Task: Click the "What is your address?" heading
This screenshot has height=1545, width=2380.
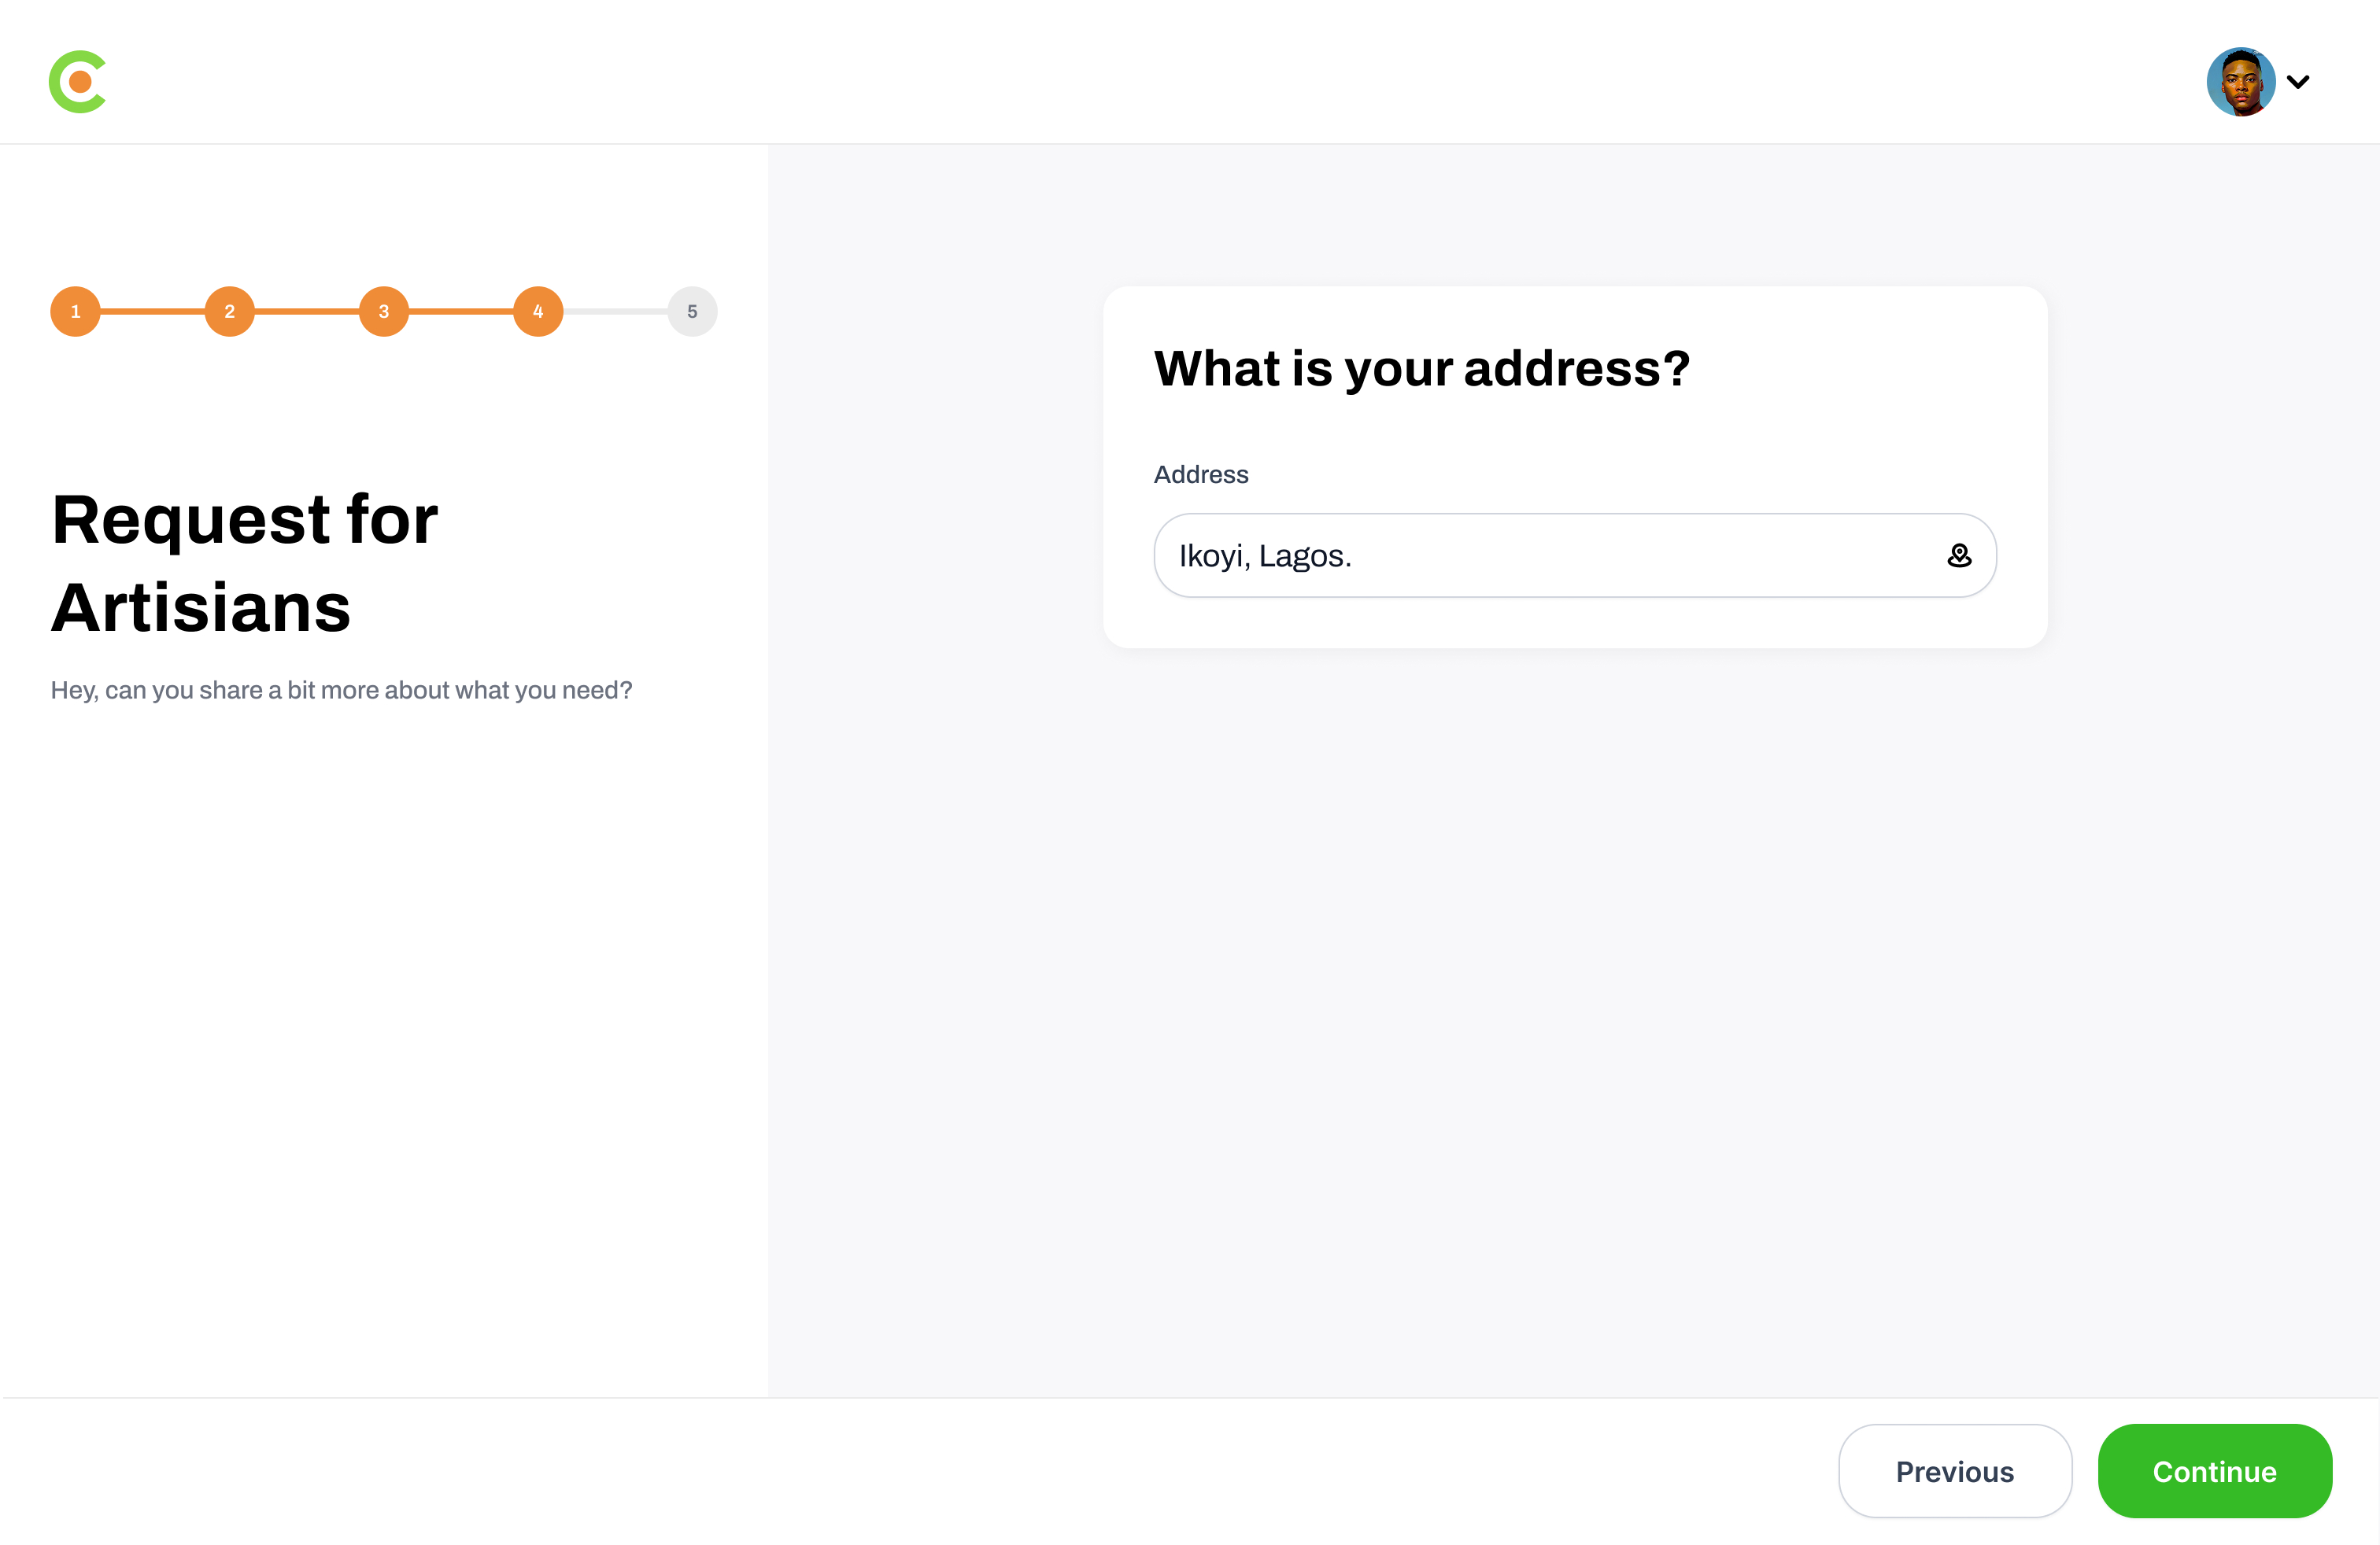Action: coord(1421,369)
